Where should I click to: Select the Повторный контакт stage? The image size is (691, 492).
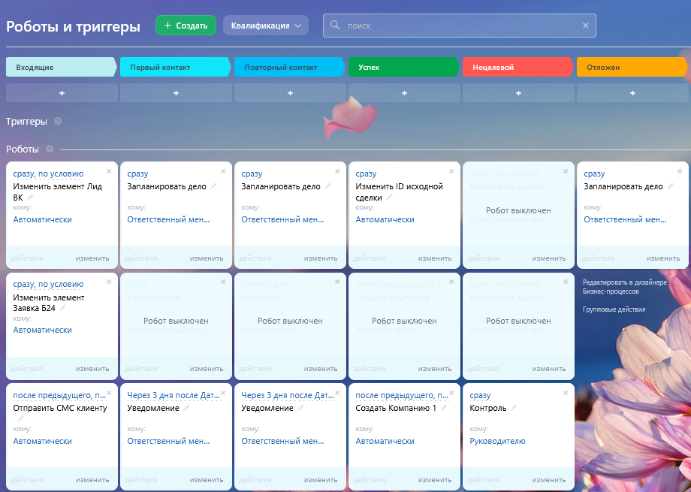[290, 67]
